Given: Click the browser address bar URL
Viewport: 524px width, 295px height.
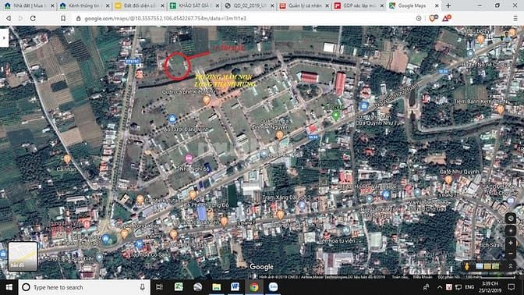Looking at the screenshot, I should click(x=165, y=19).
